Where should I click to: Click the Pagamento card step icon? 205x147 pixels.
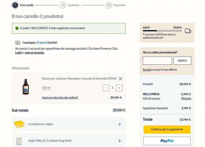point(108,5)
